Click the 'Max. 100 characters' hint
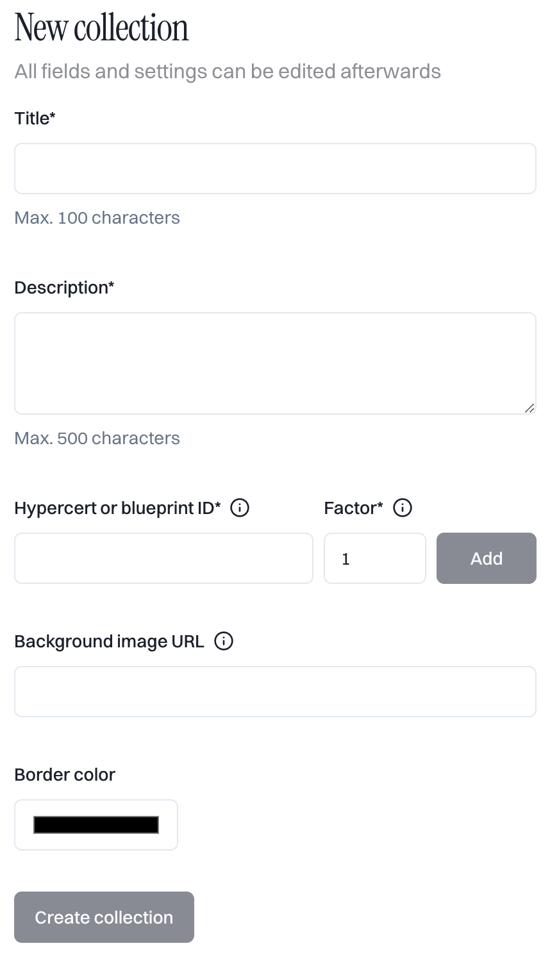550x955 pixels. coord(97,218)
